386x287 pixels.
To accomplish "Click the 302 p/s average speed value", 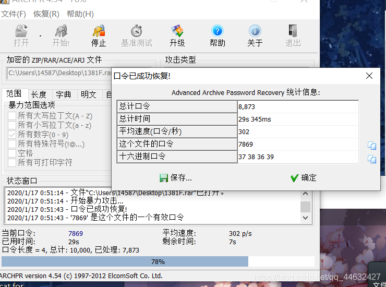I will pyautogui.click(x=240, y=234).
